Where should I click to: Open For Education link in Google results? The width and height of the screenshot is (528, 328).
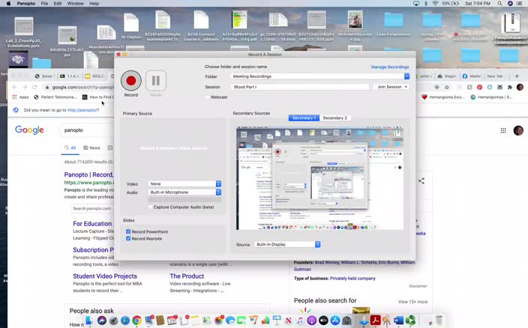pos(92,224)
